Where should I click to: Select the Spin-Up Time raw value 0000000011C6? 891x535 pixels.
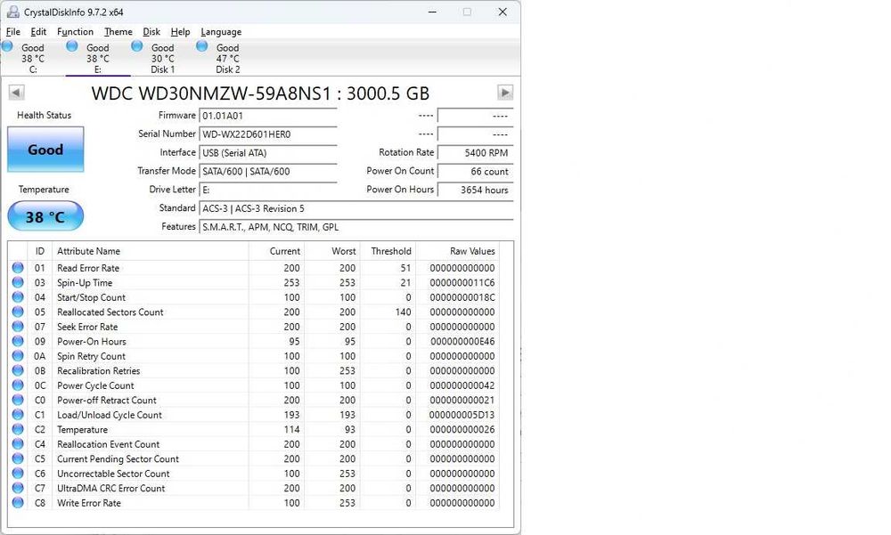[x=462, y=282]
